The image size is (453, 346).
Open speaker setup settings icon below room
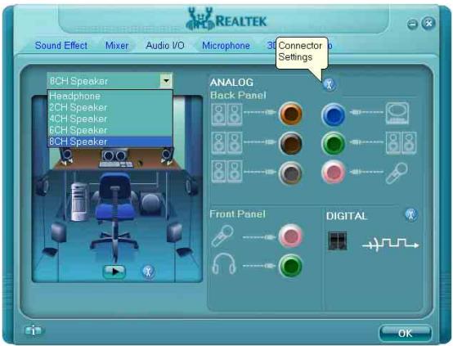(148, 272)
